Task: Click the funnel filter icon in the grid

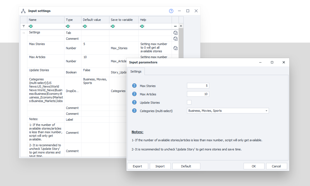Action: pyautogui.click(x=24, y=26)
